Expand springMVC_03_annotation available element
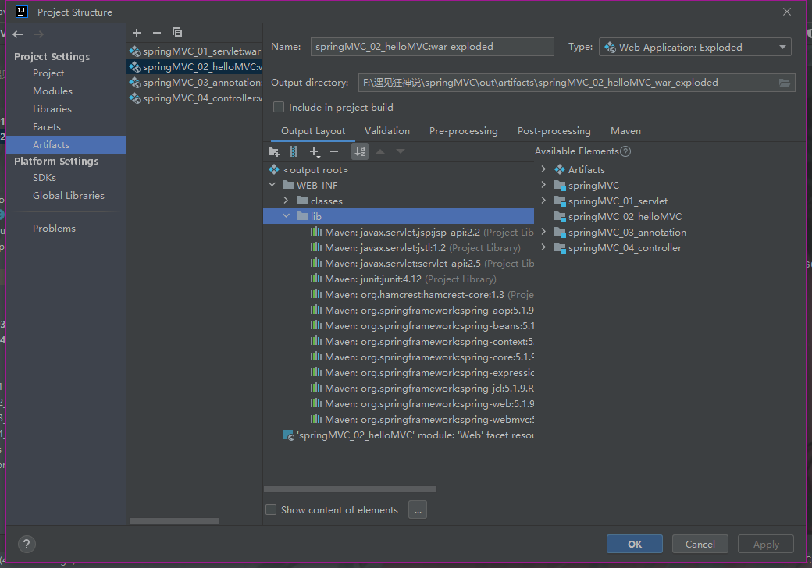The height and width of the screenshot is (568, 812). (x=543, y=232)
